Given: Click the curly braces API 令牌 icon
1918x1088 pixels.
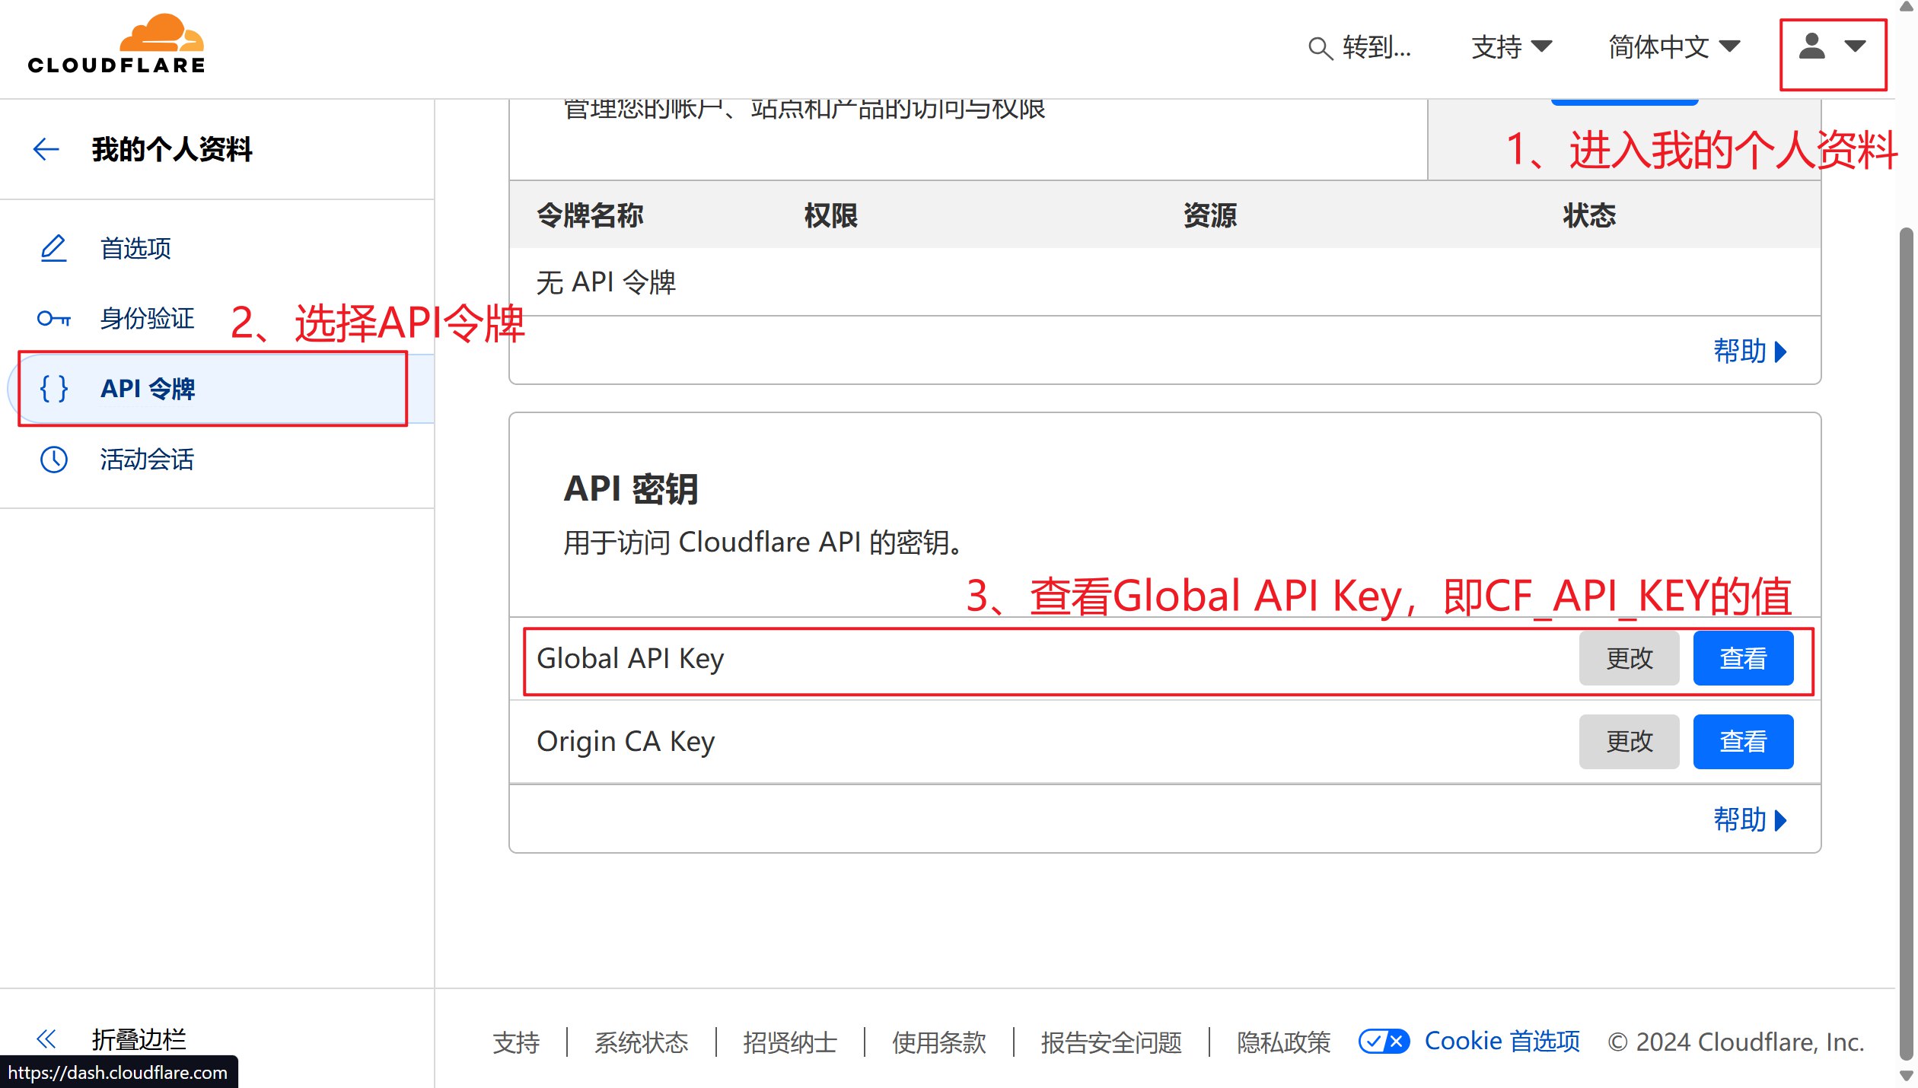Looking at the screenshot, I should click(53, 389).
